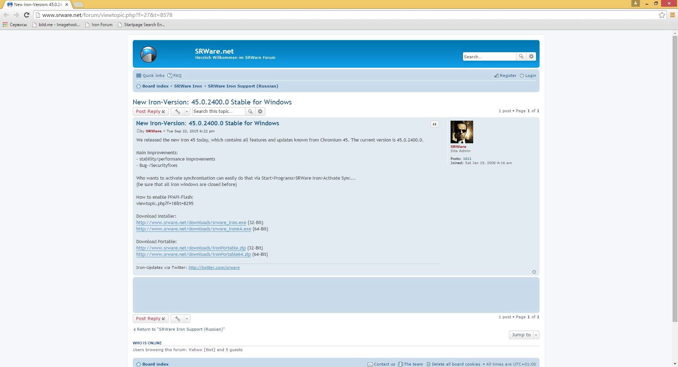Switch to the New Iron-Version tab
The width and height of the screenshot is (678, 367).
[x=37, y=5]
